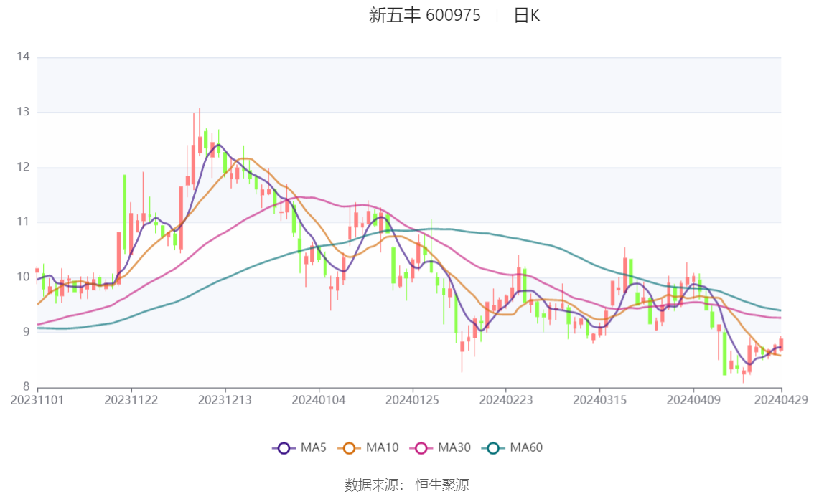Click the 13 price axis label
The image size is (814, 494).
tap(24, 111)
